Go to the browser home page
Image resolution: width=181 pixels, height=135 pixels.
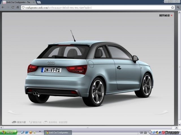point(18,8)
